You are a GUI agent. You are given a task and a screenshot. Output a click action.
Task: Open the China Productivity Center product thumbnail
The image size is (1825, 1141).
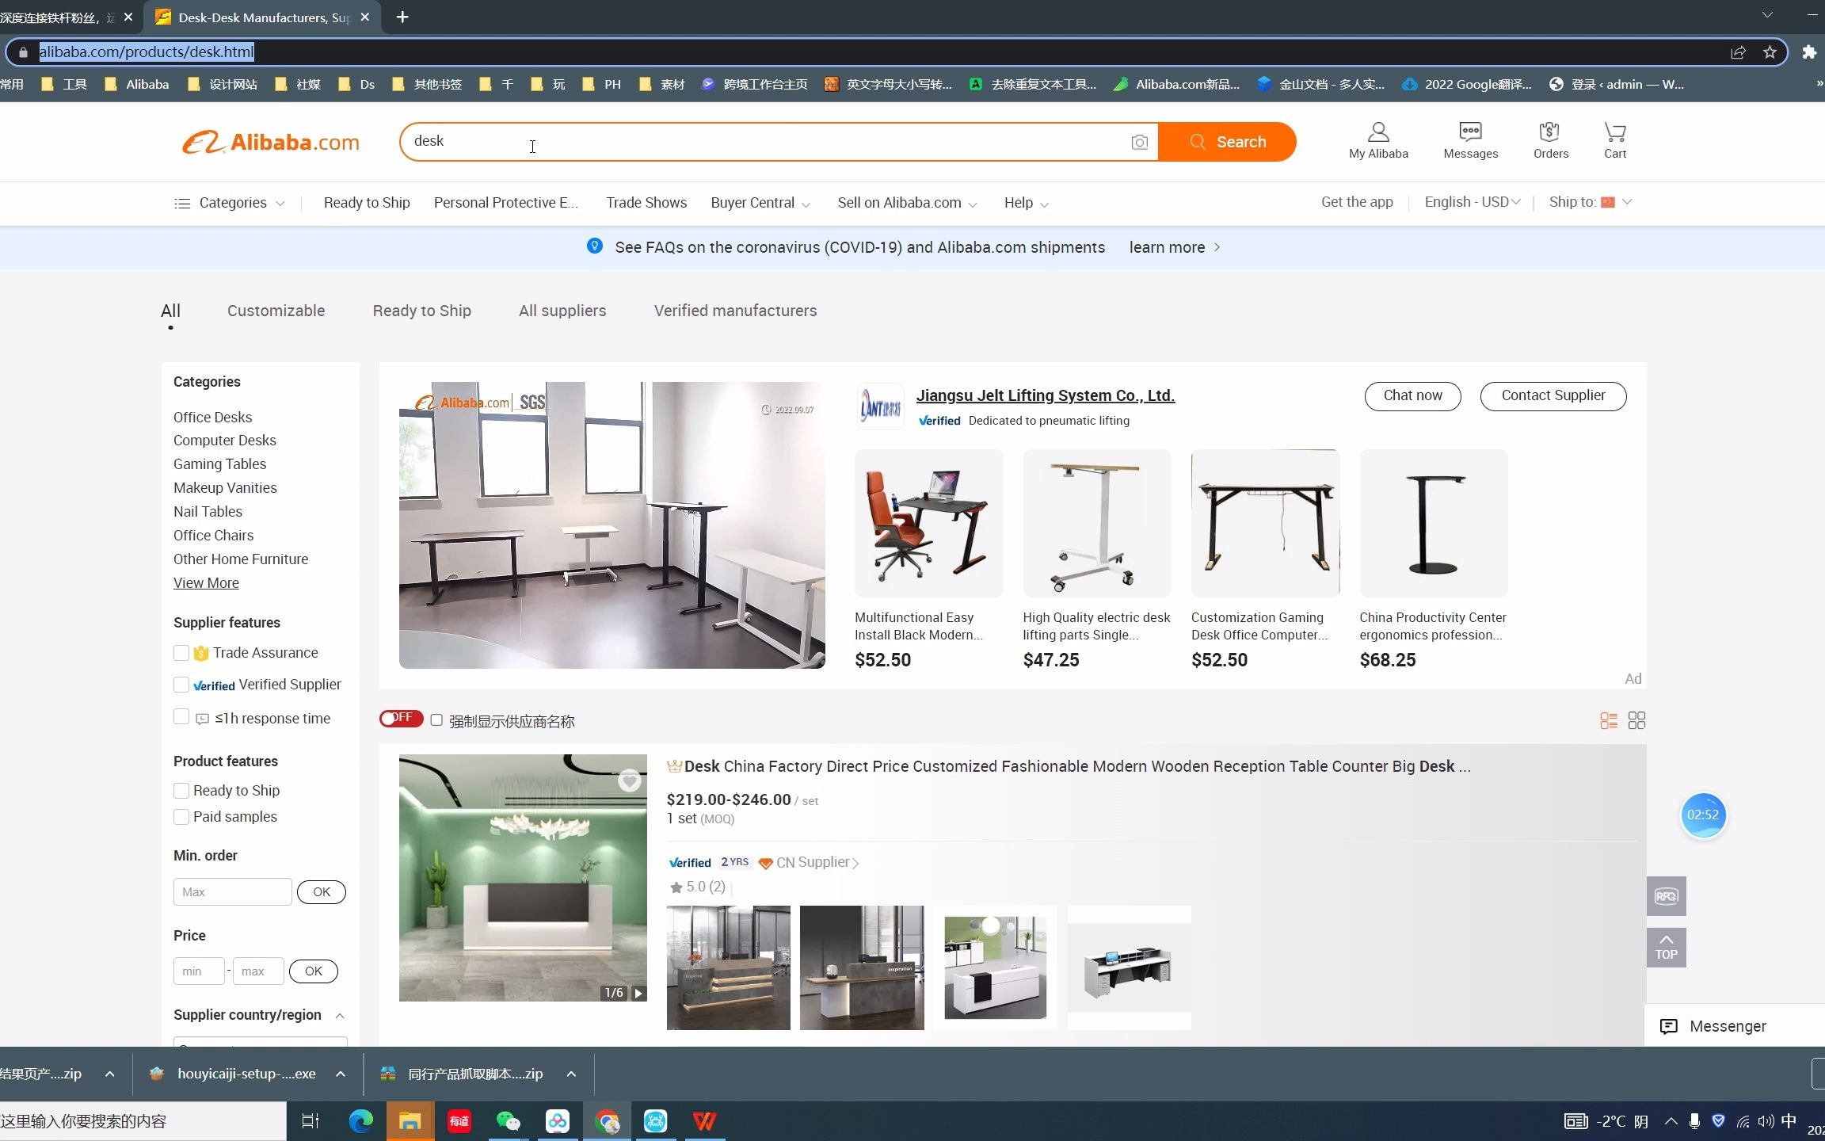pyautogui.click(x=1433, y=523)
